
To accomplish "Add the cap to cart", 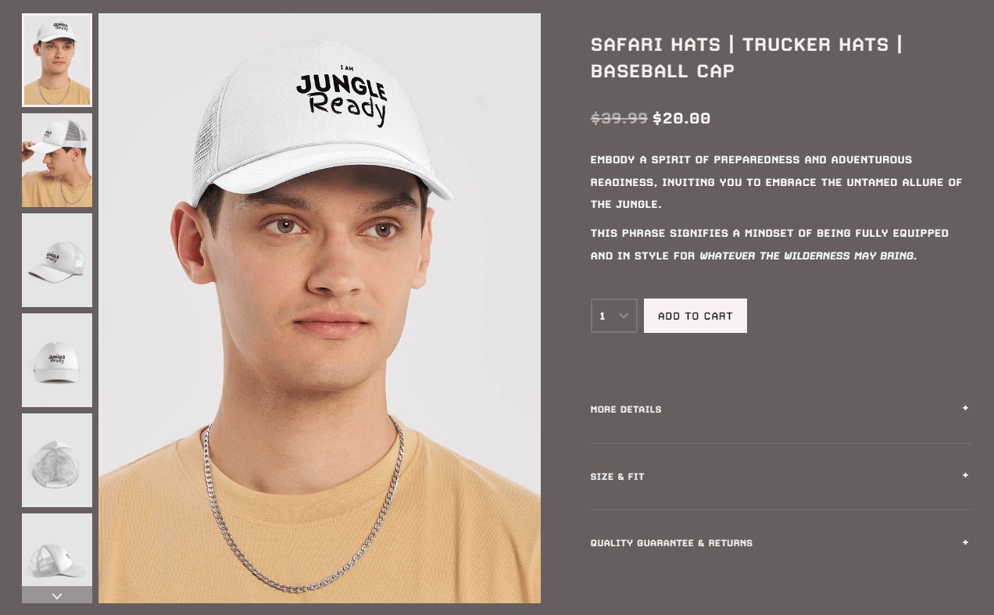I will coord(695,316).
